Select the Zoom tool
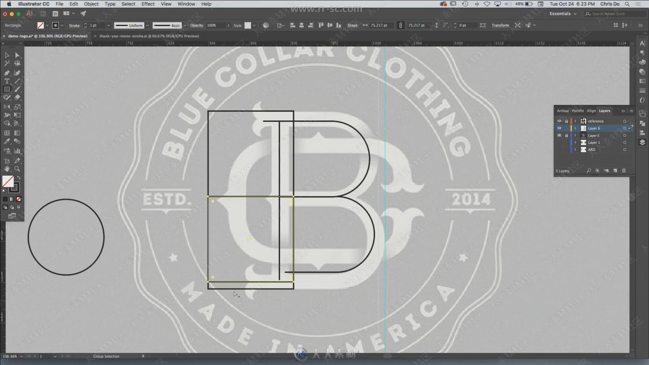649x365 pixels. pos(17,169)
